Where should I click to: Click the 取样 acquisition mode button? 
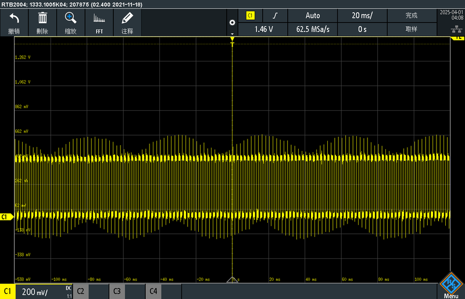tap(412, 28)
